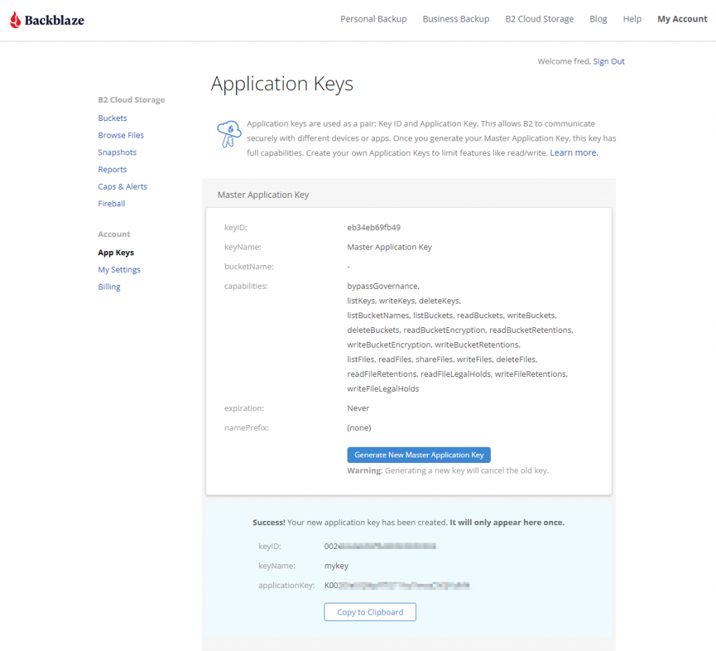Viewport: 716px width, 651px height.
Task: Open My Settings page
Action: point(119,270)
